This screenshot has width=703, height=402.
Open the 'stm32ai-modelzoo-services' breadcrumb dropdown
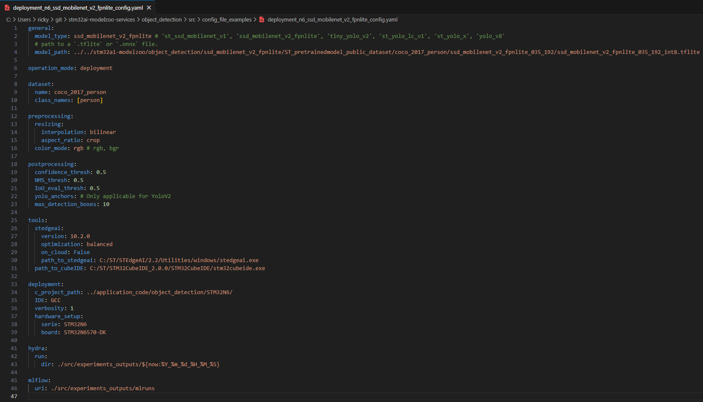(102, 19)
